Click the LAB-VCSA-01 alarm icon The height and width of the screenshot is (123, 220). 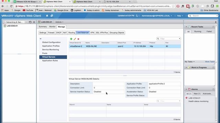186,98
